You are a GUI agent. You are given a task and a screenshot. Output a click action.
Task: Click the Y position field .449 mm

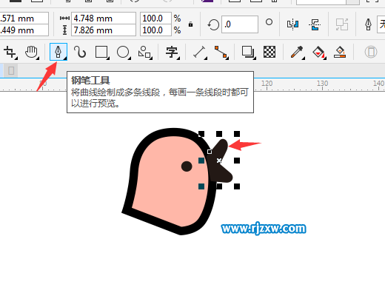(24, 30)
